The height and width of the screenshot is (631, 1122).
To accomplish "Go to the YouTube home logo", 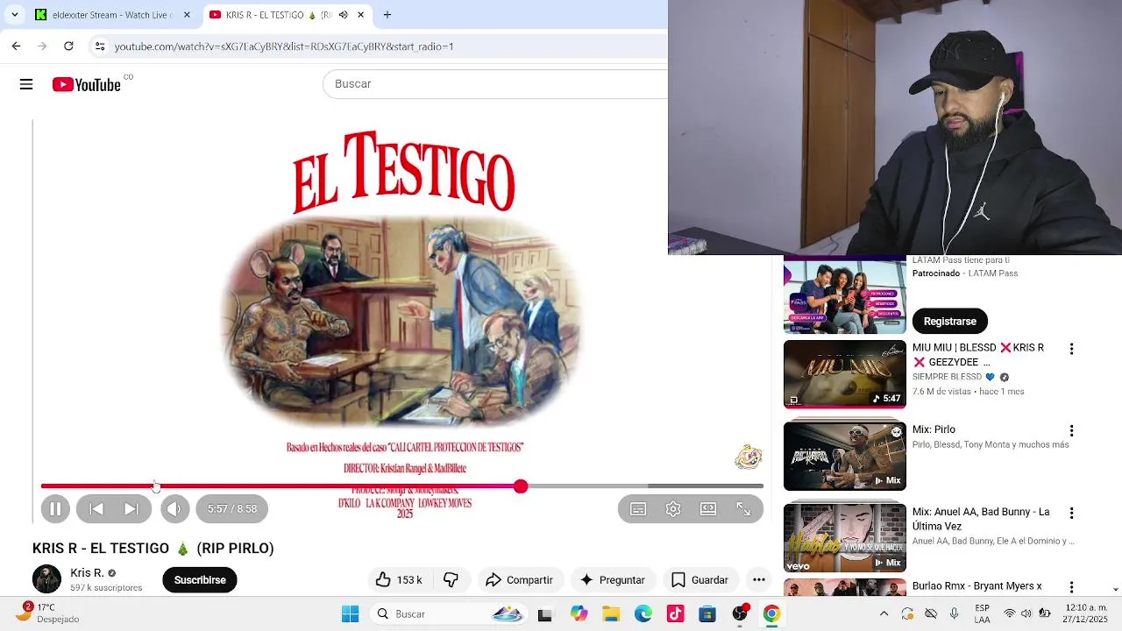I will click(x=86, y=84).
